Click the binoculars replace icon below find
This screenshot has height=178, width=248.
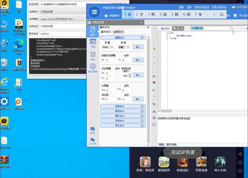154,118
